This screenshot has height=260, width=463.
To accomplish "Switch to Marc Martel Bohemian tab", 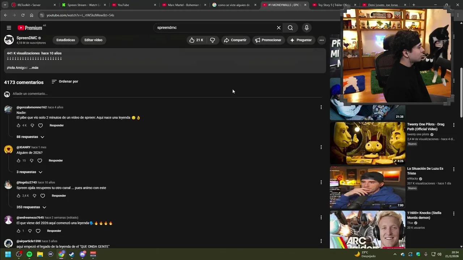I will [184, 5].
